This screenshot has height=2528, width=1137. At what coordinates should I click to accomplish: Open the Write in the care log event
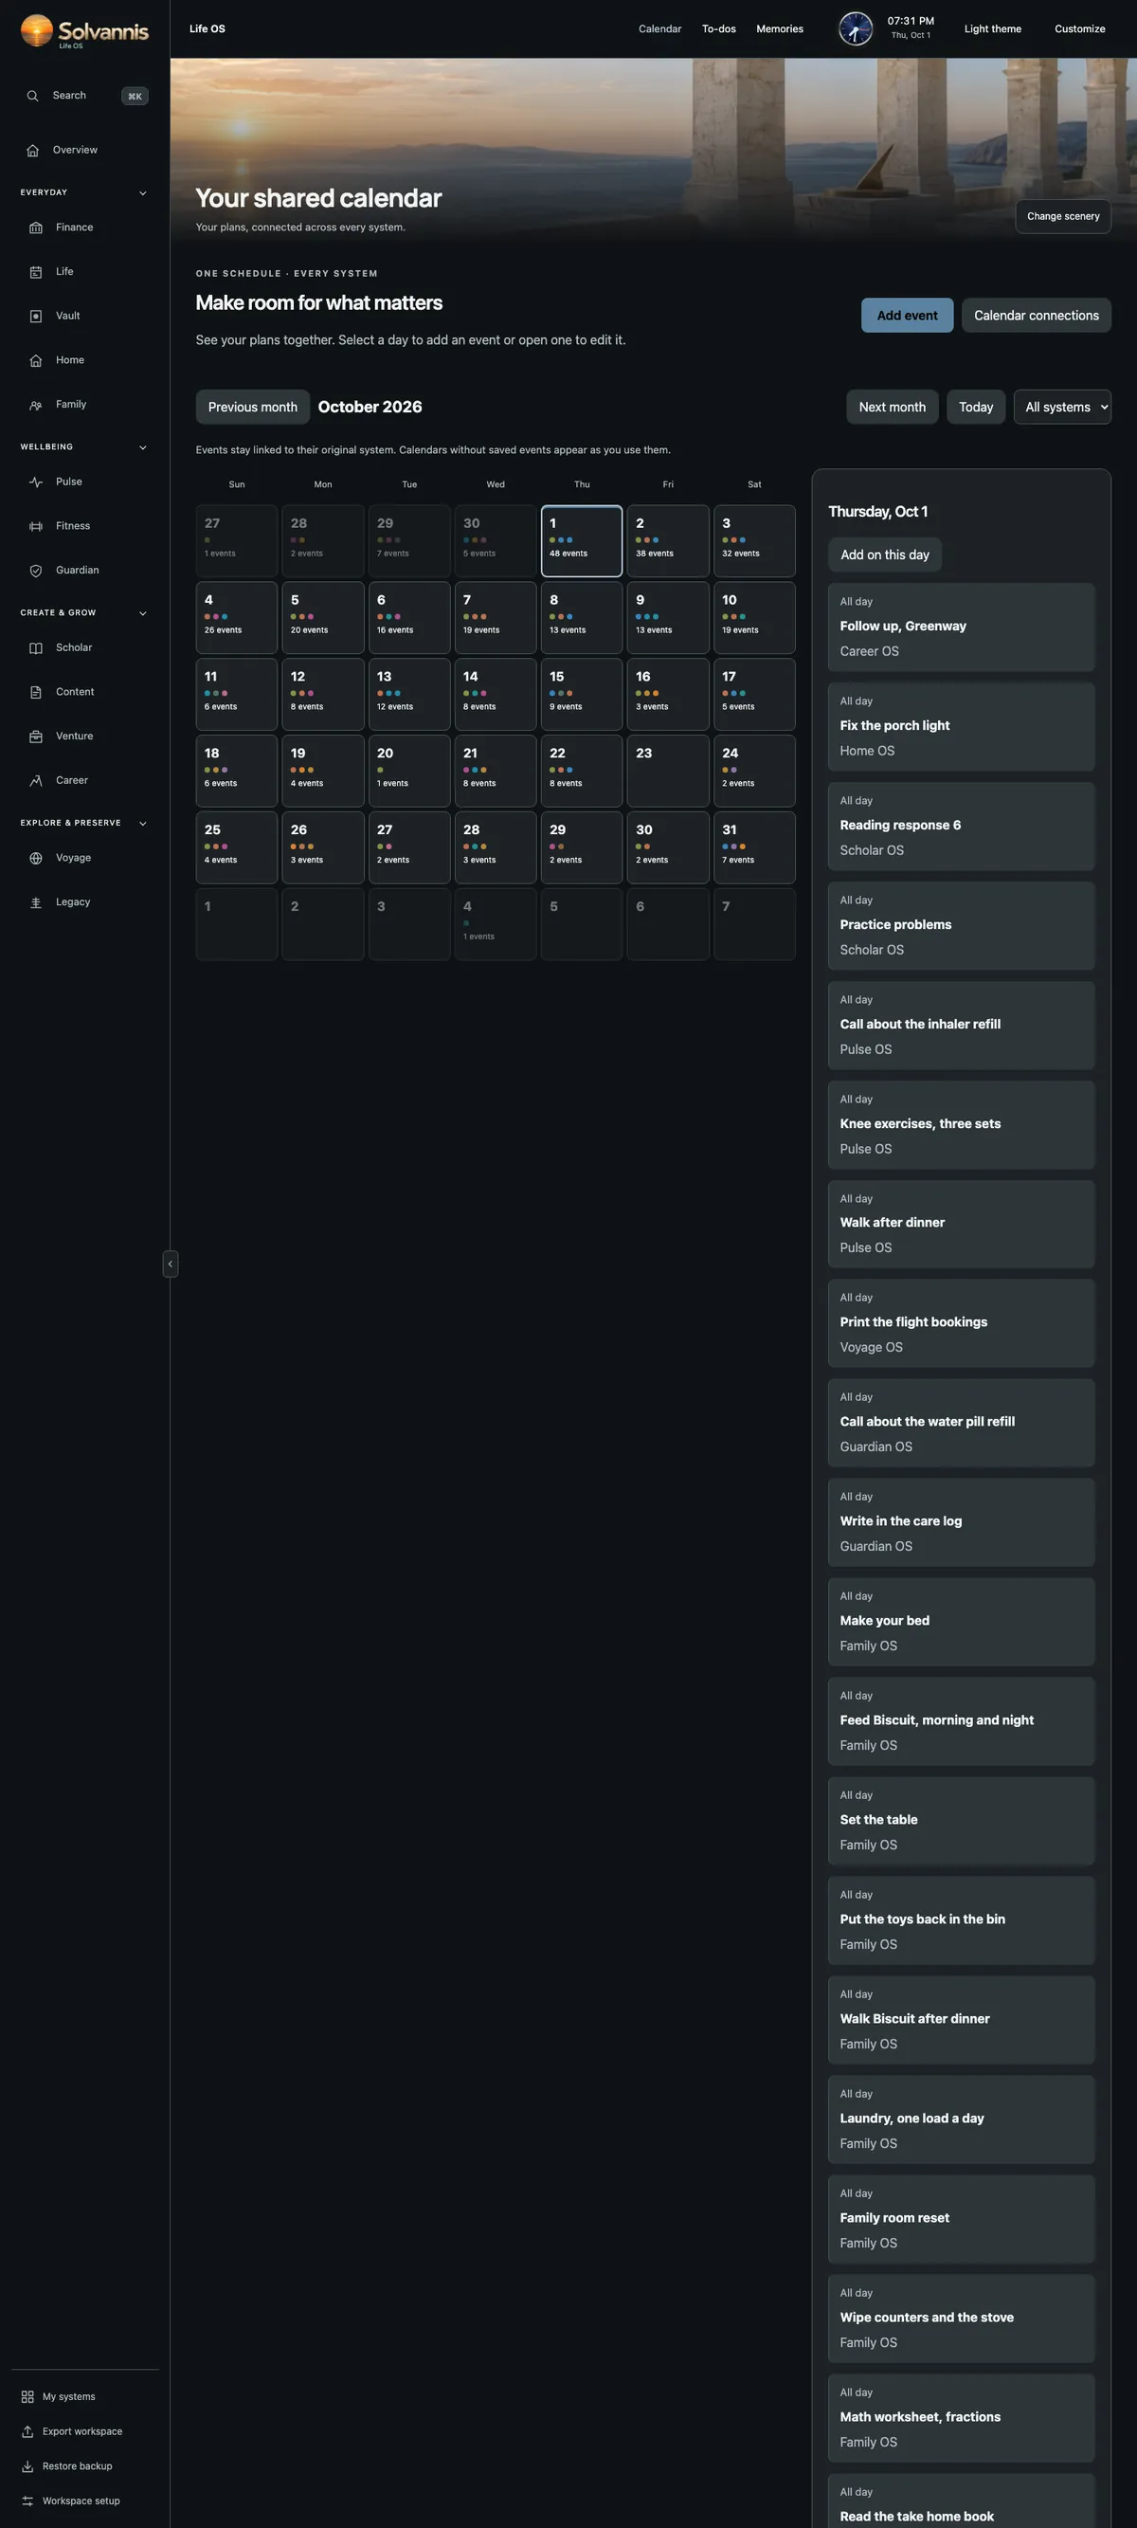(x=962, y=1522)
